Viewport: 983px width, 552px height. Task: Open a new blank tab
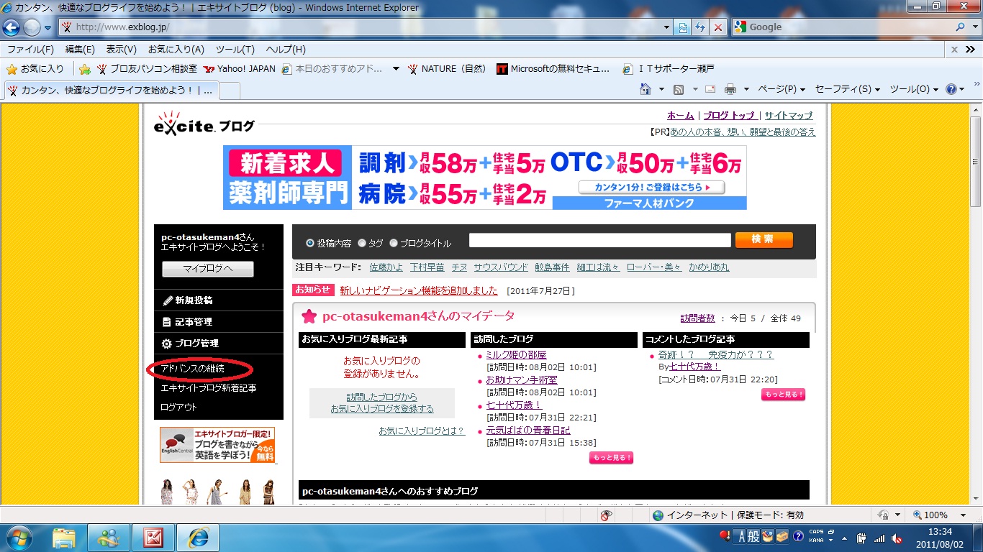pyautogui.click(x=229, y=91)
